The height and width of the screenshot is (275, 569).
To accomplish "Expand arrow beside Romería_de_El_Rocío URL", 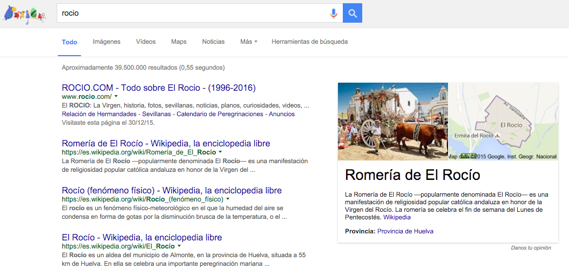I will click(220, 152).
